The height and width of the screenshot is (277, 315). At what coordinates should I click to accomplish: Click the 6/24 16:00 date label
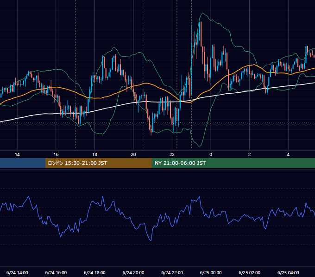[56, 273]
